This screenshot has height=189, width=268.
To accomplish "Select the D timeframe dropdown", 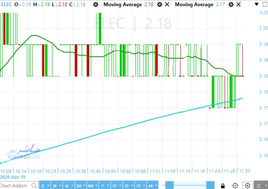I will (x=45, y=185).
